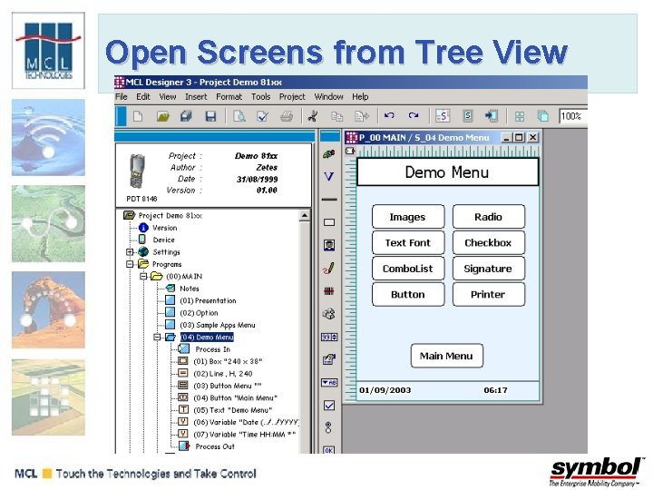This screenshot has height=490, width=653.
Task: Select the Device node in tree
Action: 163,240
